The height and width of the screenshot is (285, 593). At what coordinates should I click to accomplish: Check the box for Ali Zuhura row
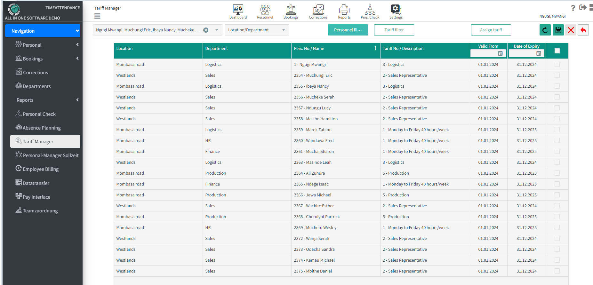point(557,173)
